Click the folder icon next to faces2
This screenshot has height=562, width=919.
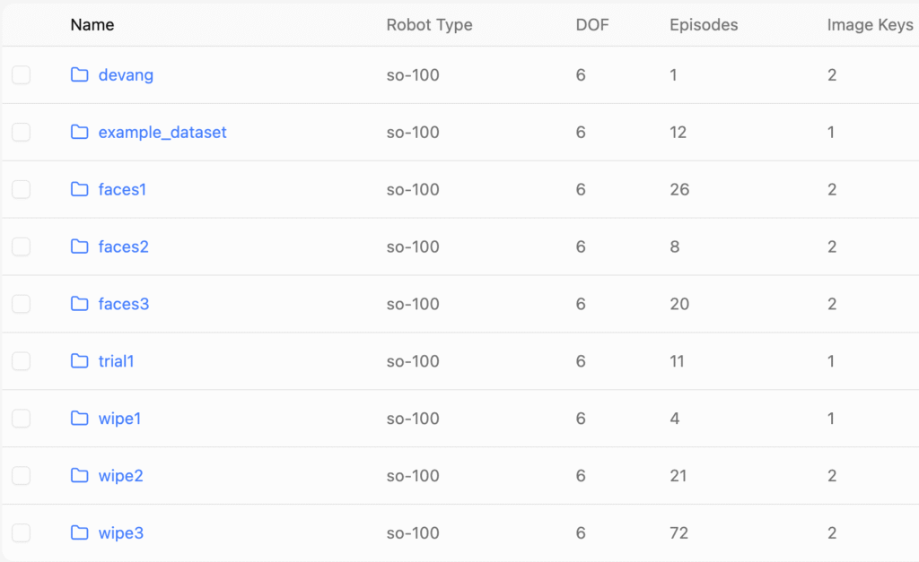80,246
